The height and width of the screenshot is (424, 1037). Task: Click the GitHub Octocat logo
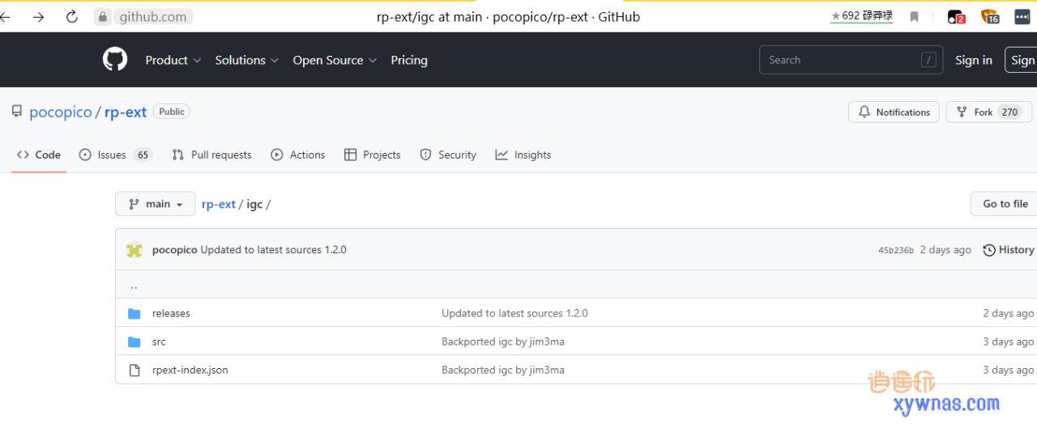point(115,60)
